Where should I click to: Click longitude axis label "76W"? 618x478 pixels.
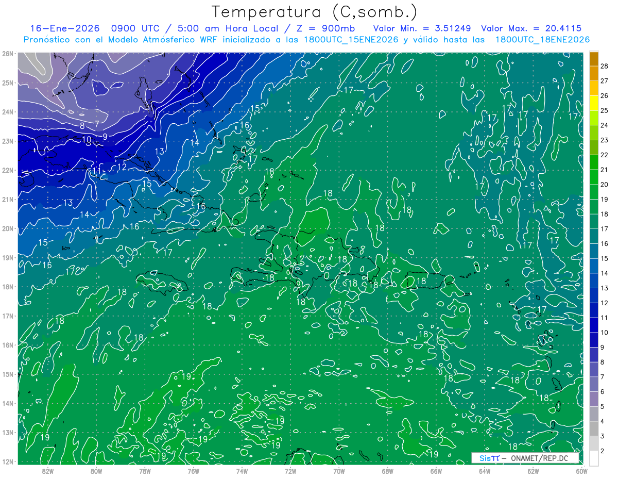(193, 471)
